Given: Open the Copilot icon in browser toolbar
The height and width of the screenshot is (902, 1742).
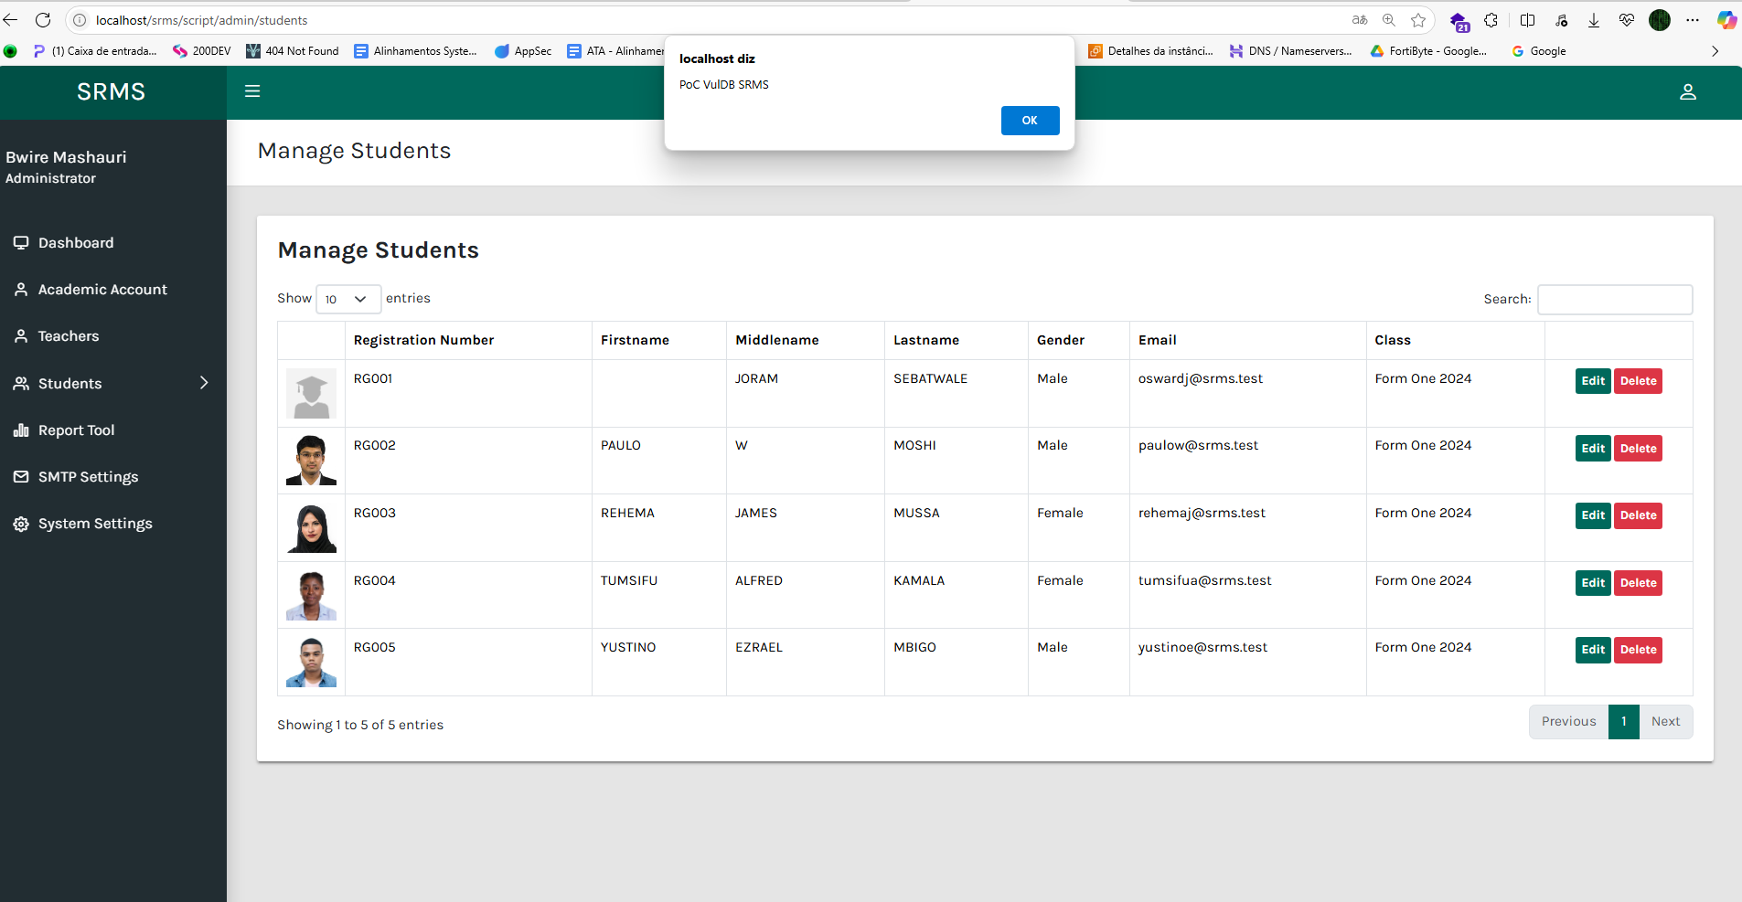Looking at the screenshot, I should click(1726, 20).
